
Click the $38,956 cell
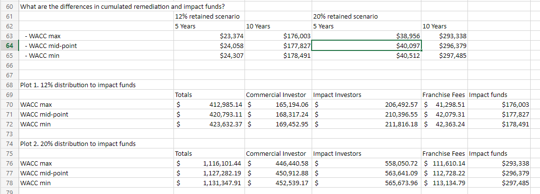367,36
